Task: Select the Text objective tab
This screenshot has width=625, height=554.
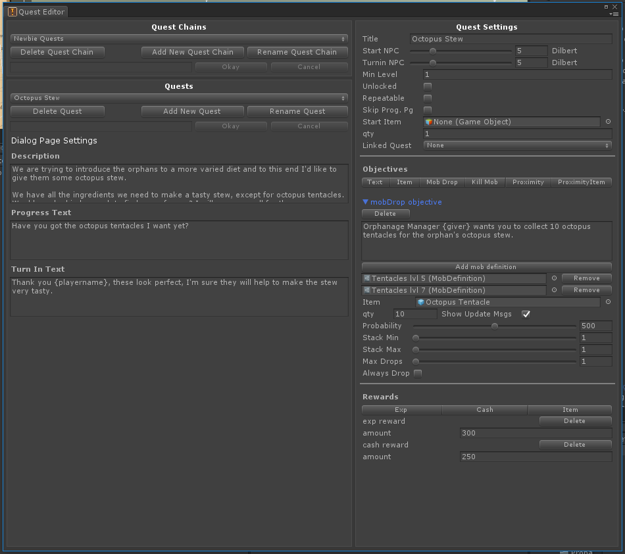Action: point(375,182)
